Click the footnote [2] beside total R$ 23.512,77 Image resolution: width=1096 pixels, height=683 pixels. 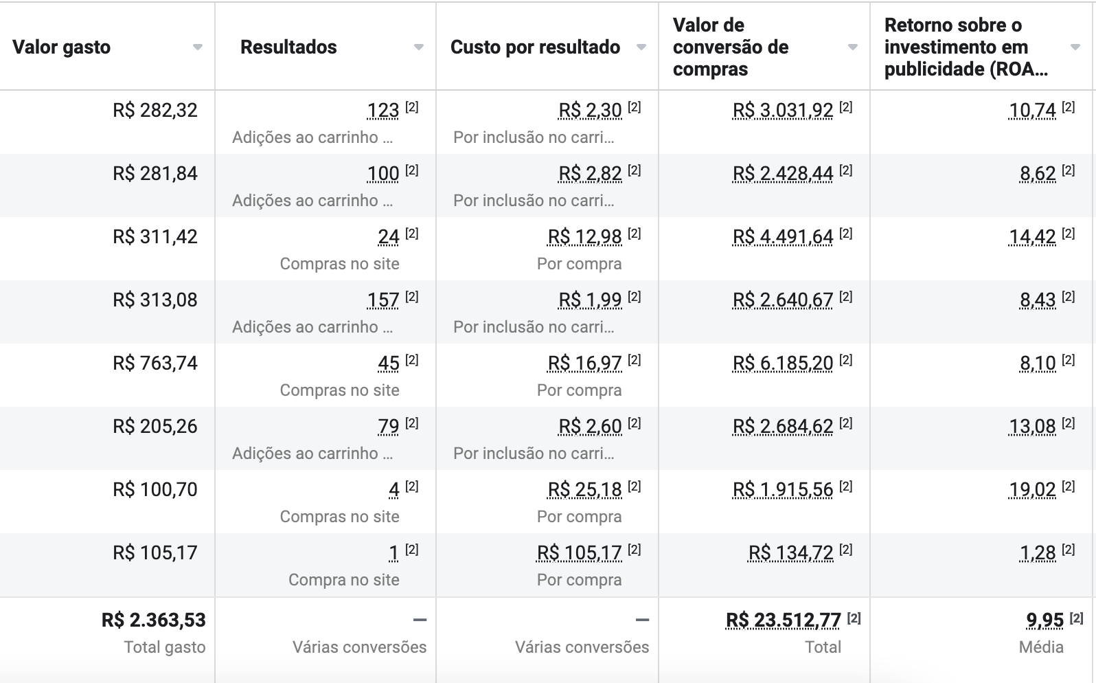tap(854, 618)
